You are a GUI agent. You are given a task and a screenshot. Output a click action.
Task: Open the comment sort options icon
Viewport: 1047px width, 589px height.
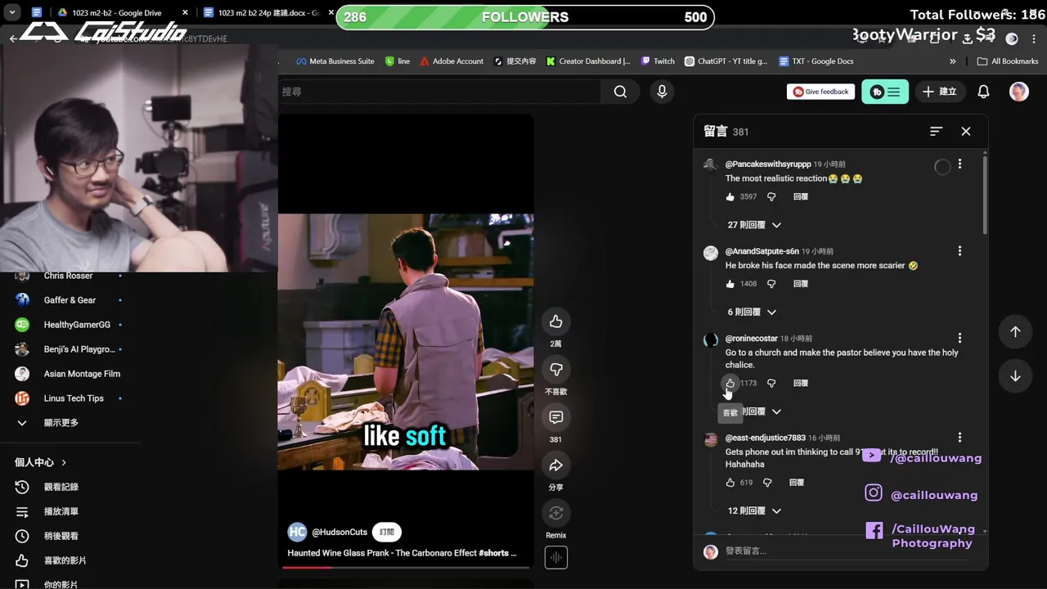[937, 131]
